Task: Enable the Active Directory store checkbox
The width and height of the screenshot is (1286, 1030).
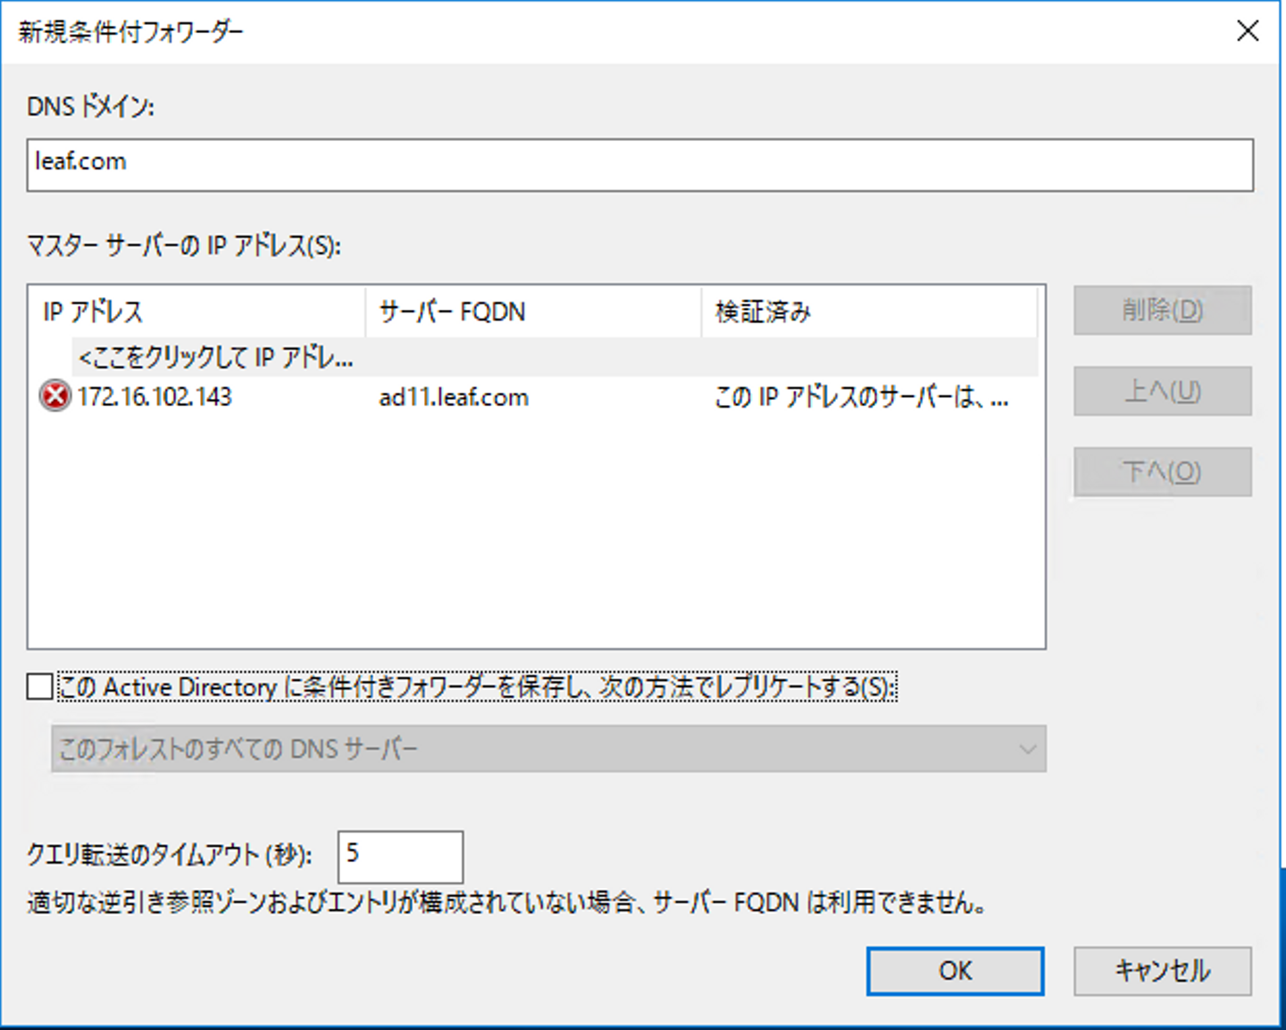Action: [39, 686]
